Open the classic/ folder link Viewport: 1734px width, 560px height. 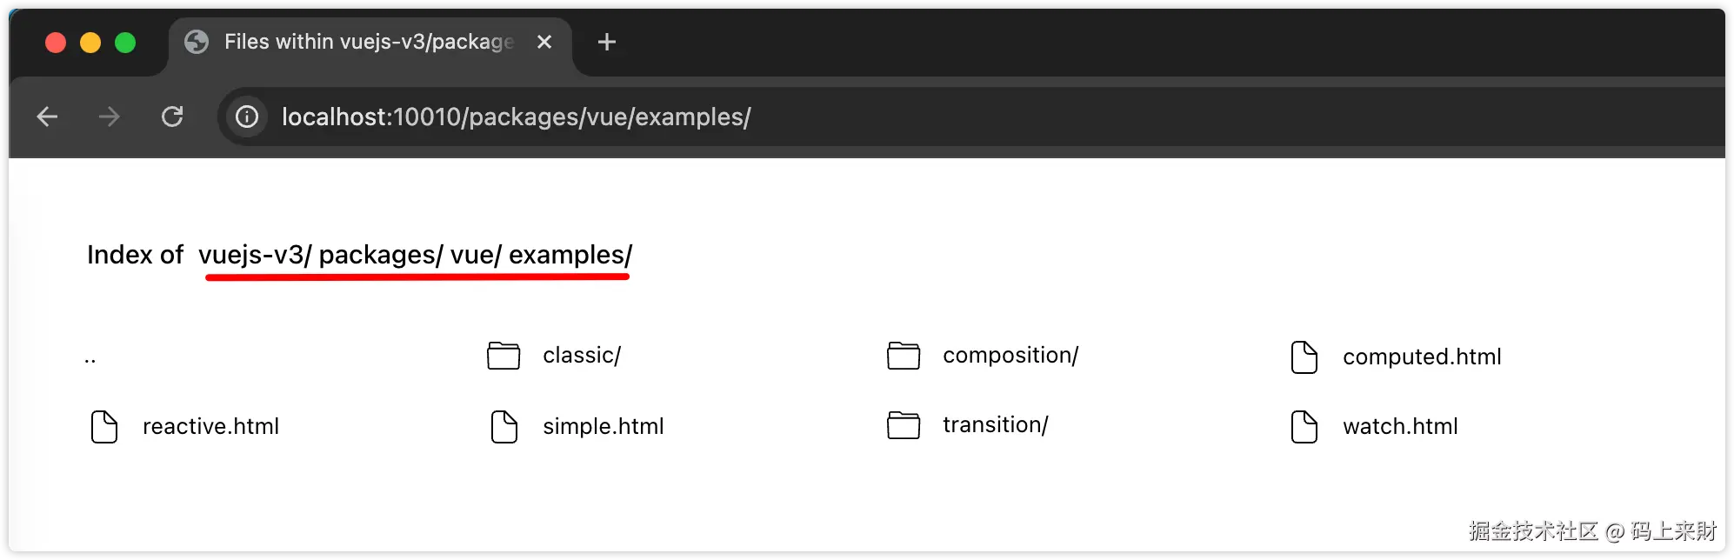point(582,356)
